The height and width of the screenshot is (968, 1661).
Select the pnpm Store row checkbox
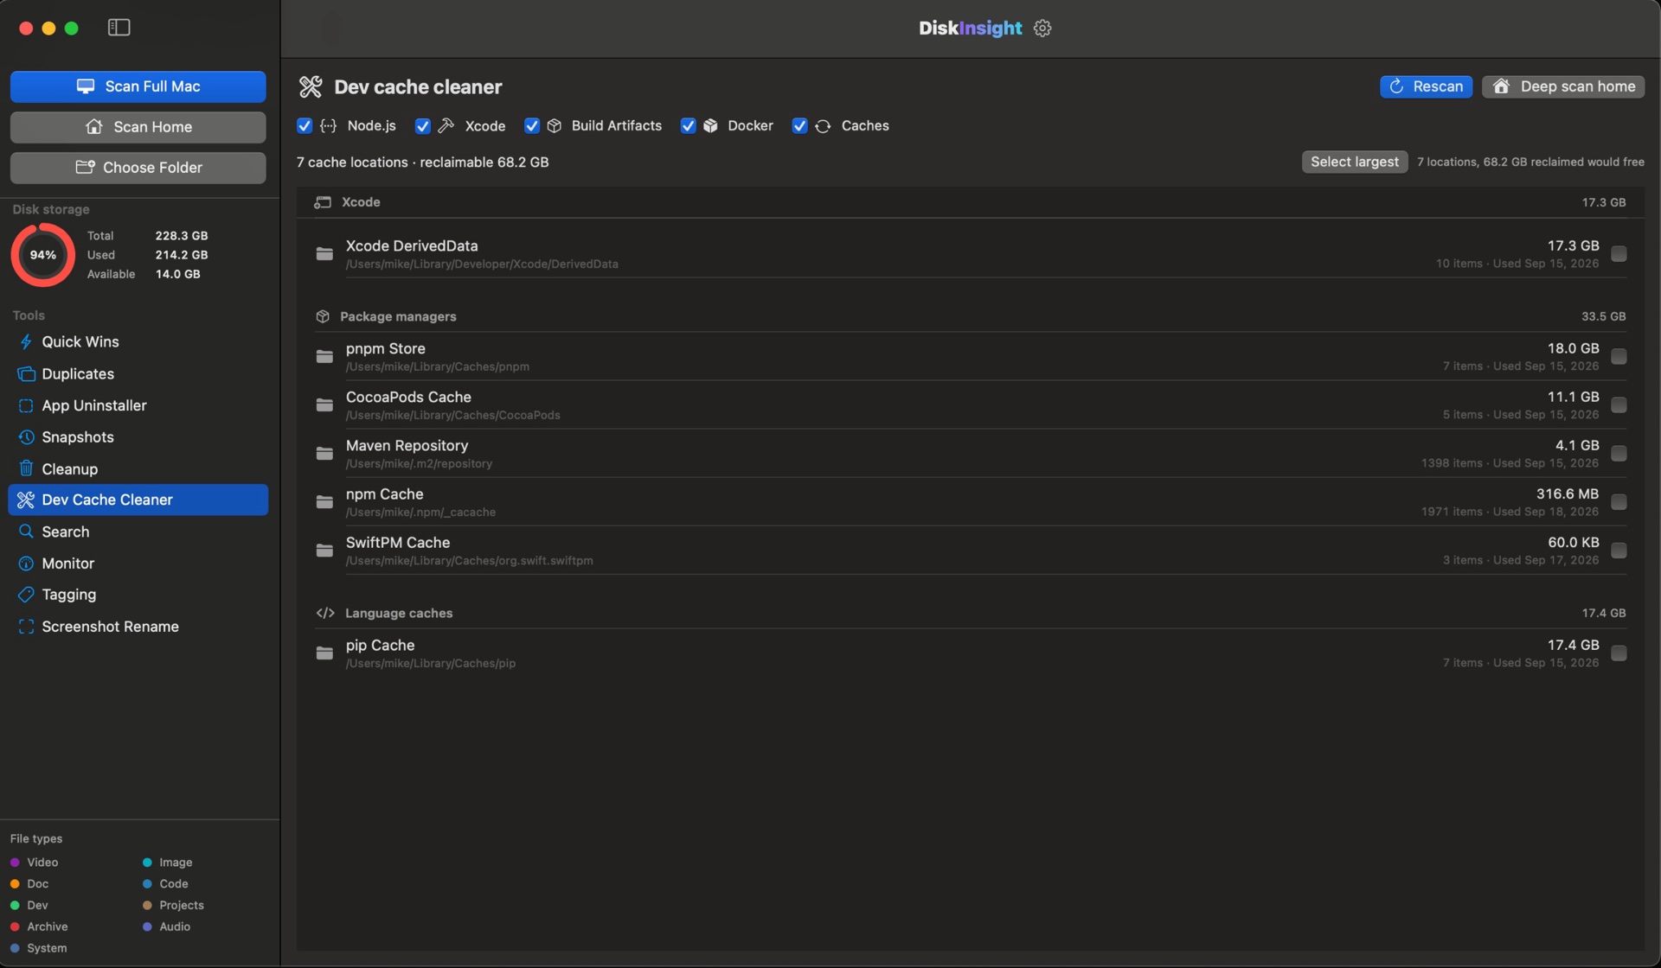[1619, 356]
